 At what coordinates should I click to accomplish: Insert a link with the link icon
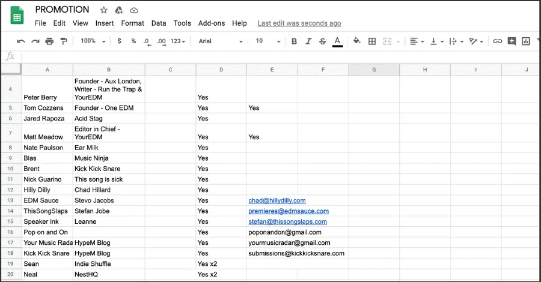(x=497, y=41)
